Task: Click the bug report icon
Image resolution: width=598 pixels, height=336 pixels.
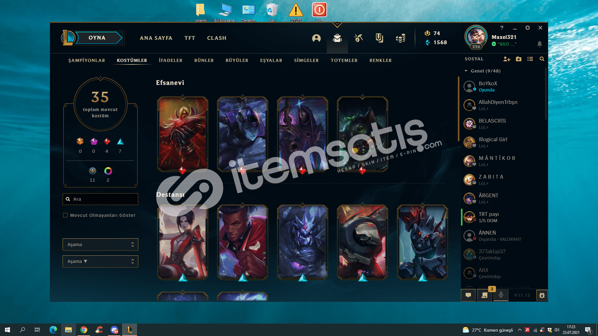Action: [542, 295]
